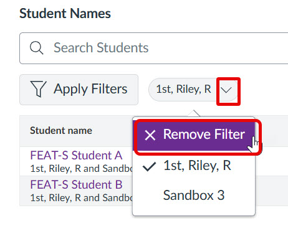Expand the filter pill chevron arrow
Image resolution: width=288 pixels, height=236 pixels.
click(226, 90)
